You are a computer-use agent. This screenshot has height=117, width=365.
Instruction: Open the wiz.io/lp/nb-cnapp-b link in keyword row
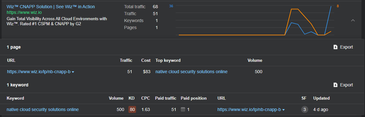click(x=249, y=109)
